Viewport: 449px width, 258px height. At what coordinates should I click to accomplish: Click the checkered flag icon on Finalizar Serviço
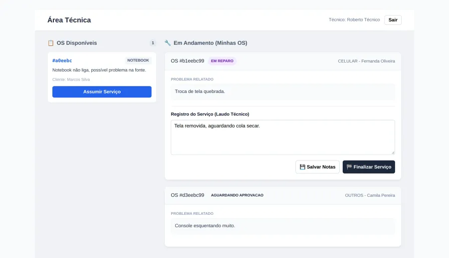coord(349,167)
